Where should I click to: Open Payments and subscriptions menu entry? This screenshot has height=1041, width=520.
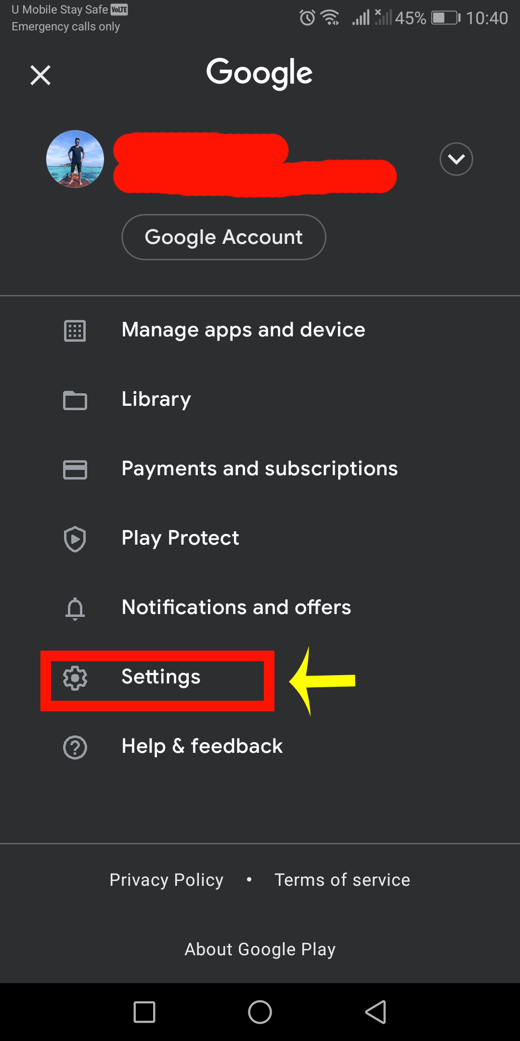pos(259,468)
